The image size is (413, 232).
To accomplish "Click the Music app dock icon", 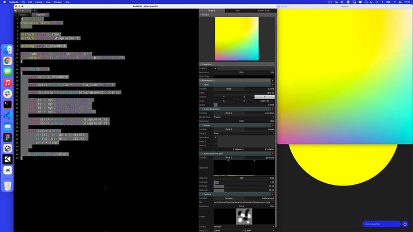I will (7, 83).
